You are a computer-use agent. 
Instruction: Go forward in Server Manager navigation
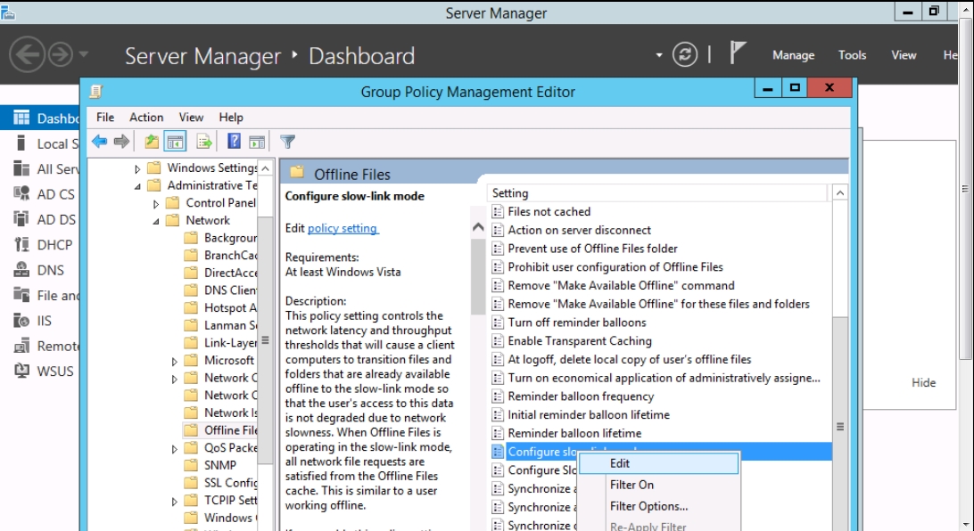[61, 55]
